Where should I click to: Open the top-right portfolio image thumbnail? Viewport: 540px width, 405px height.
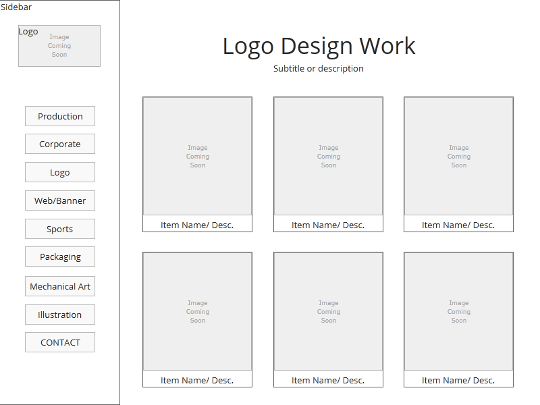458,156
